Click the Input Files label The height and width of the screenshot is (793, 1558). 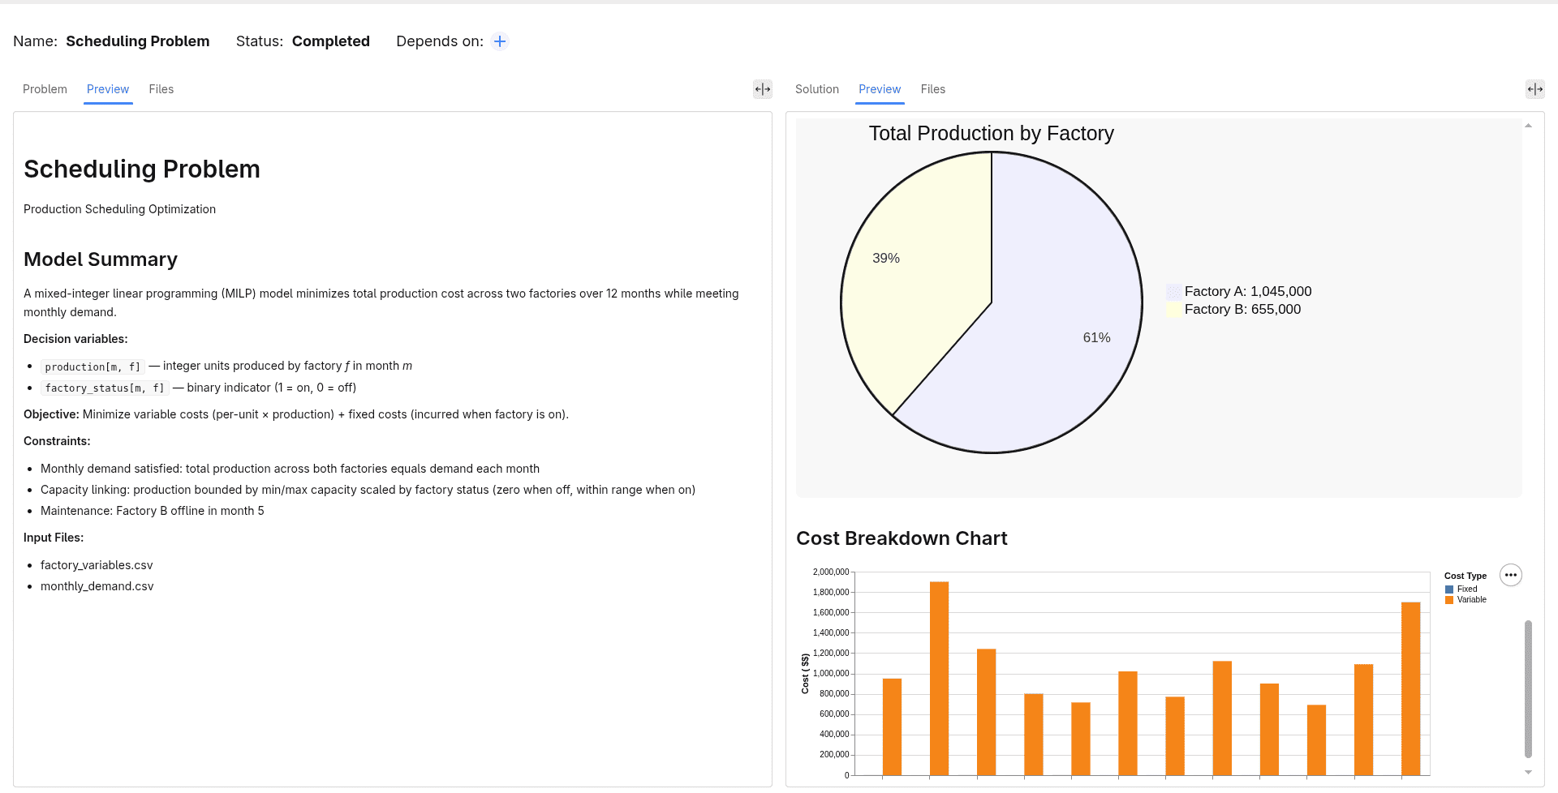click(54, 538)
